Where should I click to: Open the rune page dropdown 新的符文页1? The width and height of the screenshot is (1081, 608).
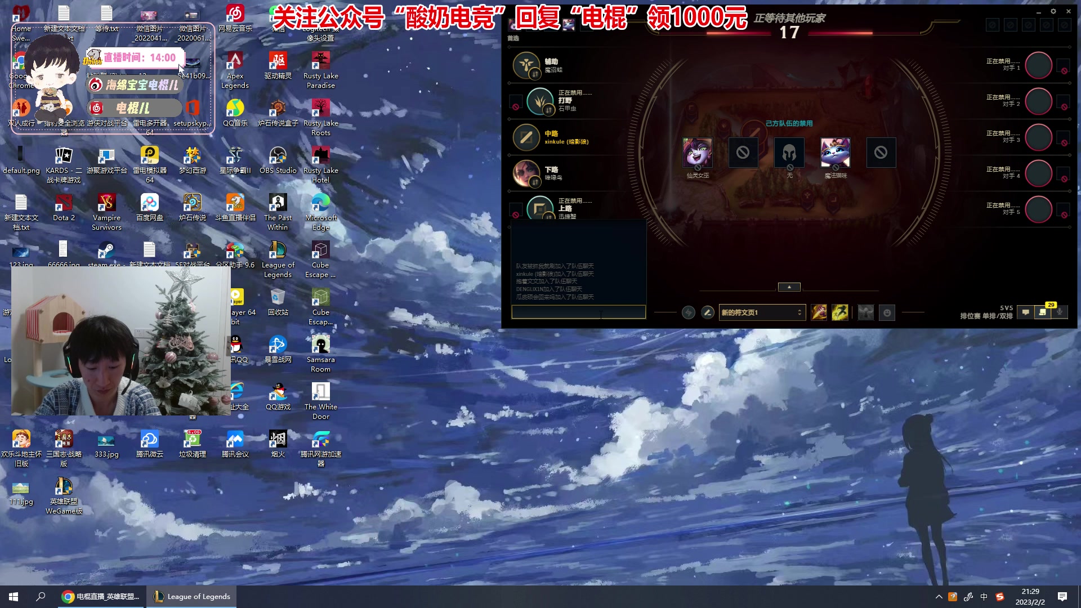762,312
